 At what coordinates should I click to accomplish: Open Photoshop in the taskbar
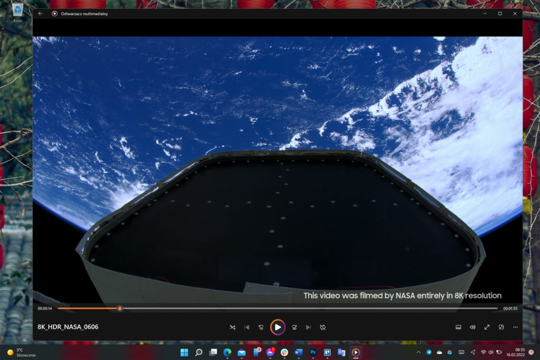tap(313, 352)
